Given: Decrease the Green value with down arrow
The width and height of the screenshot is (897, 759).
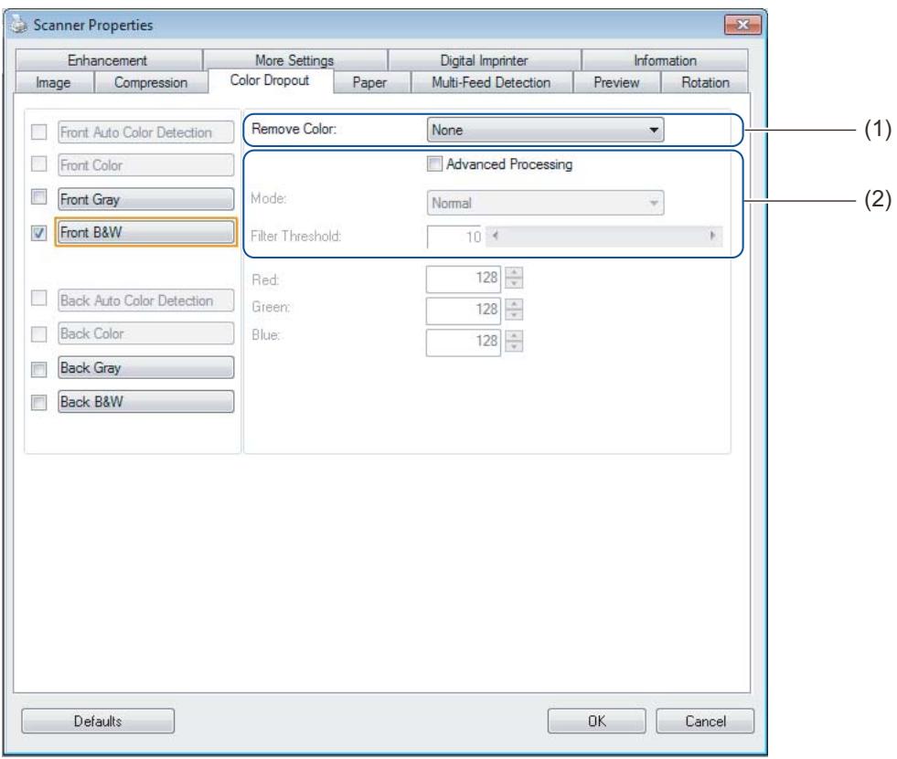Looking at the screenshot, I should coord(514,315).
